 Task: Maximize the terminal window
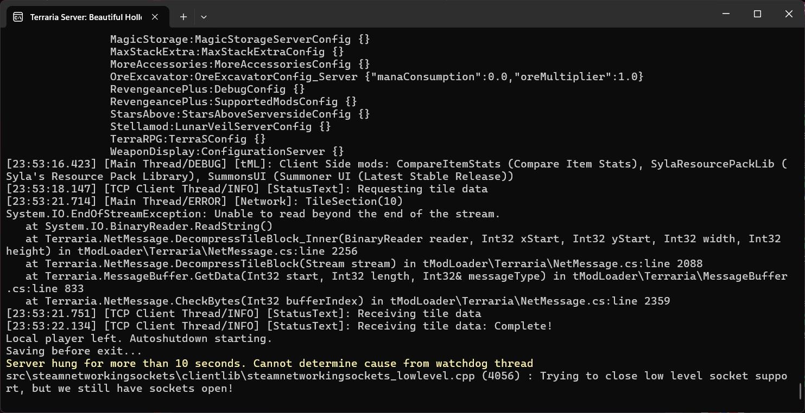757,14
